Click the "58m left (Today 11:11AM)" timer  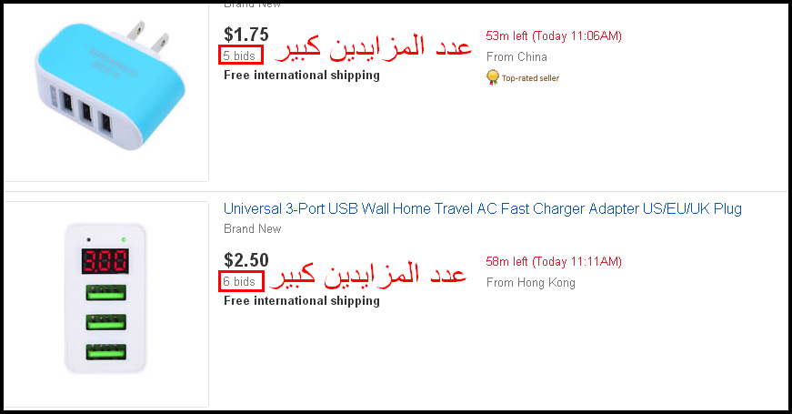point(554,262)
